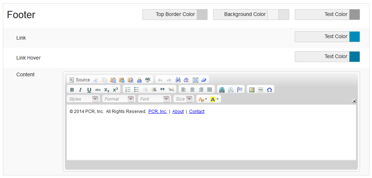
Task: Open Find with the binoculars icon
Action: [x=178, y=80]
